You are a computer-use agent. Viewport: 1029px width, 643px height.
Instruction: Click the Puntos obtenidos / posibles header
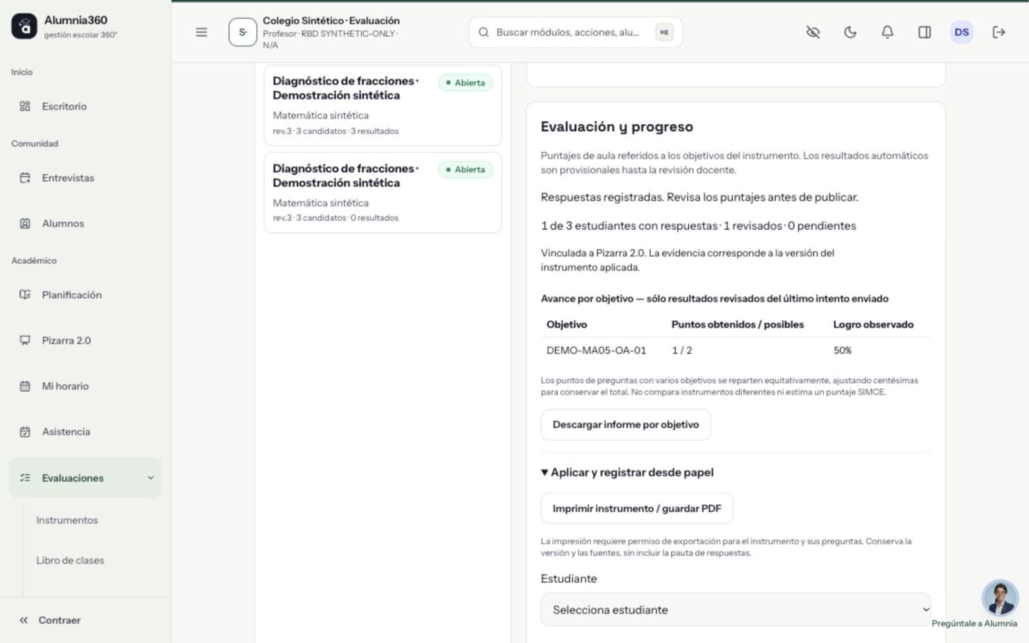[x=738, y=325]
